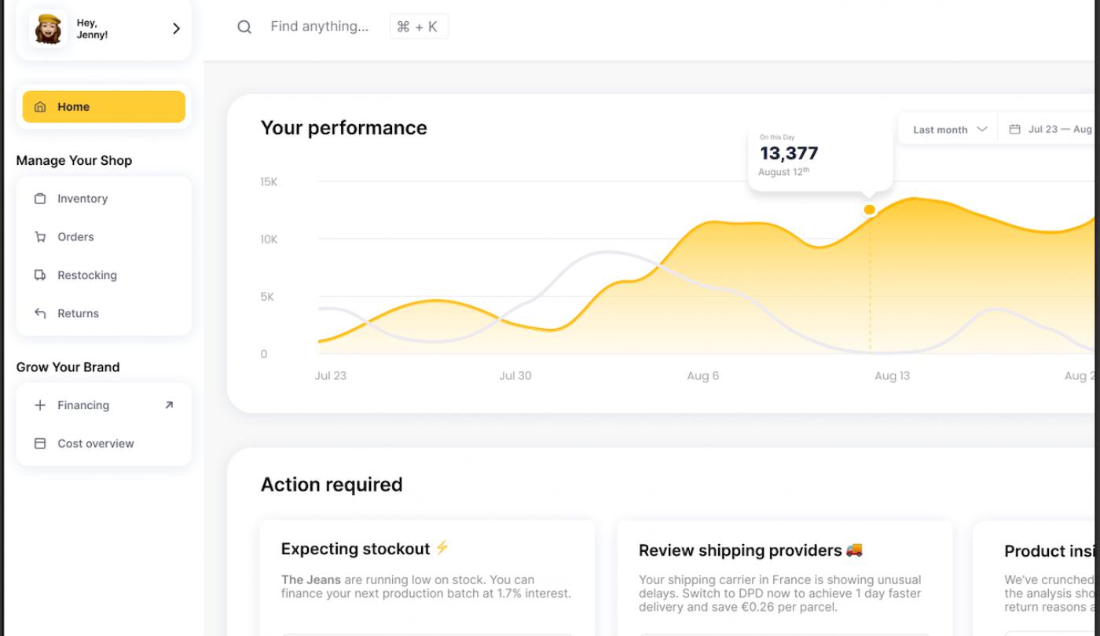Click the Home house icon

[40, 107]
